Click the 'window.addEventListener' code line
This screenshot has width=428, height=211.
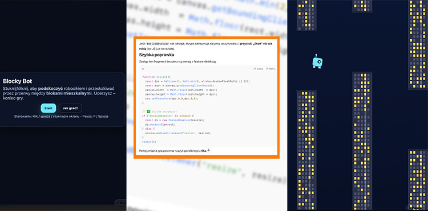(177, 133)
